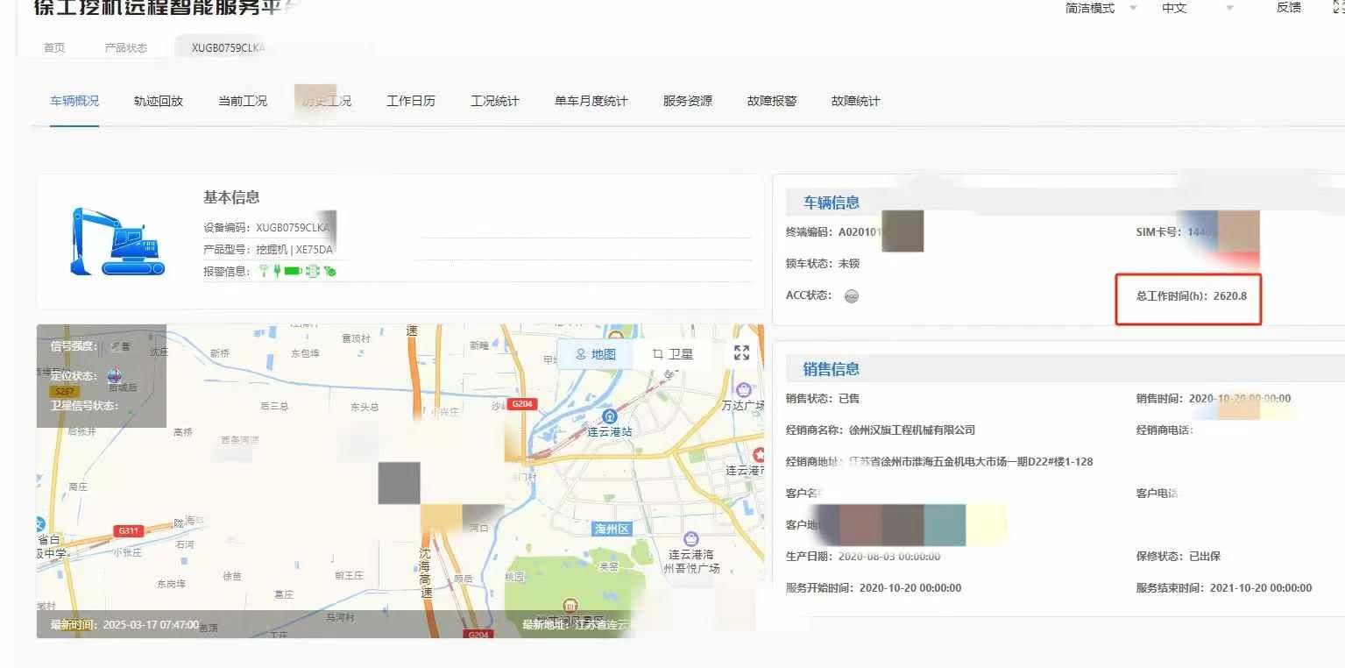This screenshot has width=1345, height=668.
Task: Click the 车辆信息 section heading
Action: coord(832,203)
